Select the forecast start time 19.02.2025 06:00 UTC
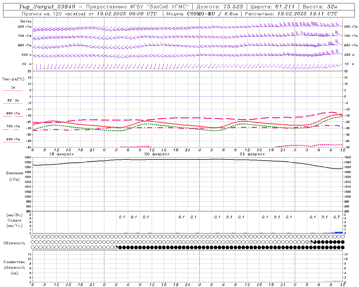 pos(127,14)
